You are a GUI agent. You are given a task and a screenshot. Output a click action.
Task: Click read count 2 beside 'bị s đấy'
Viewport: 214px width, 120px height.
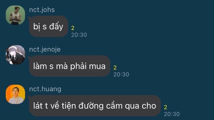click(x=73, y=28)
